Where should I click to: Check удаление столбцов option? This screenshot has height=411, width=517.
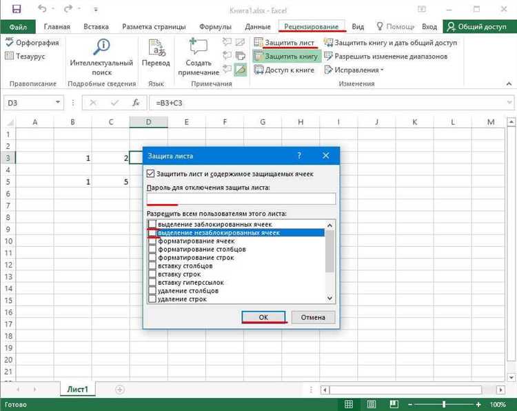(x=152, y=290)
